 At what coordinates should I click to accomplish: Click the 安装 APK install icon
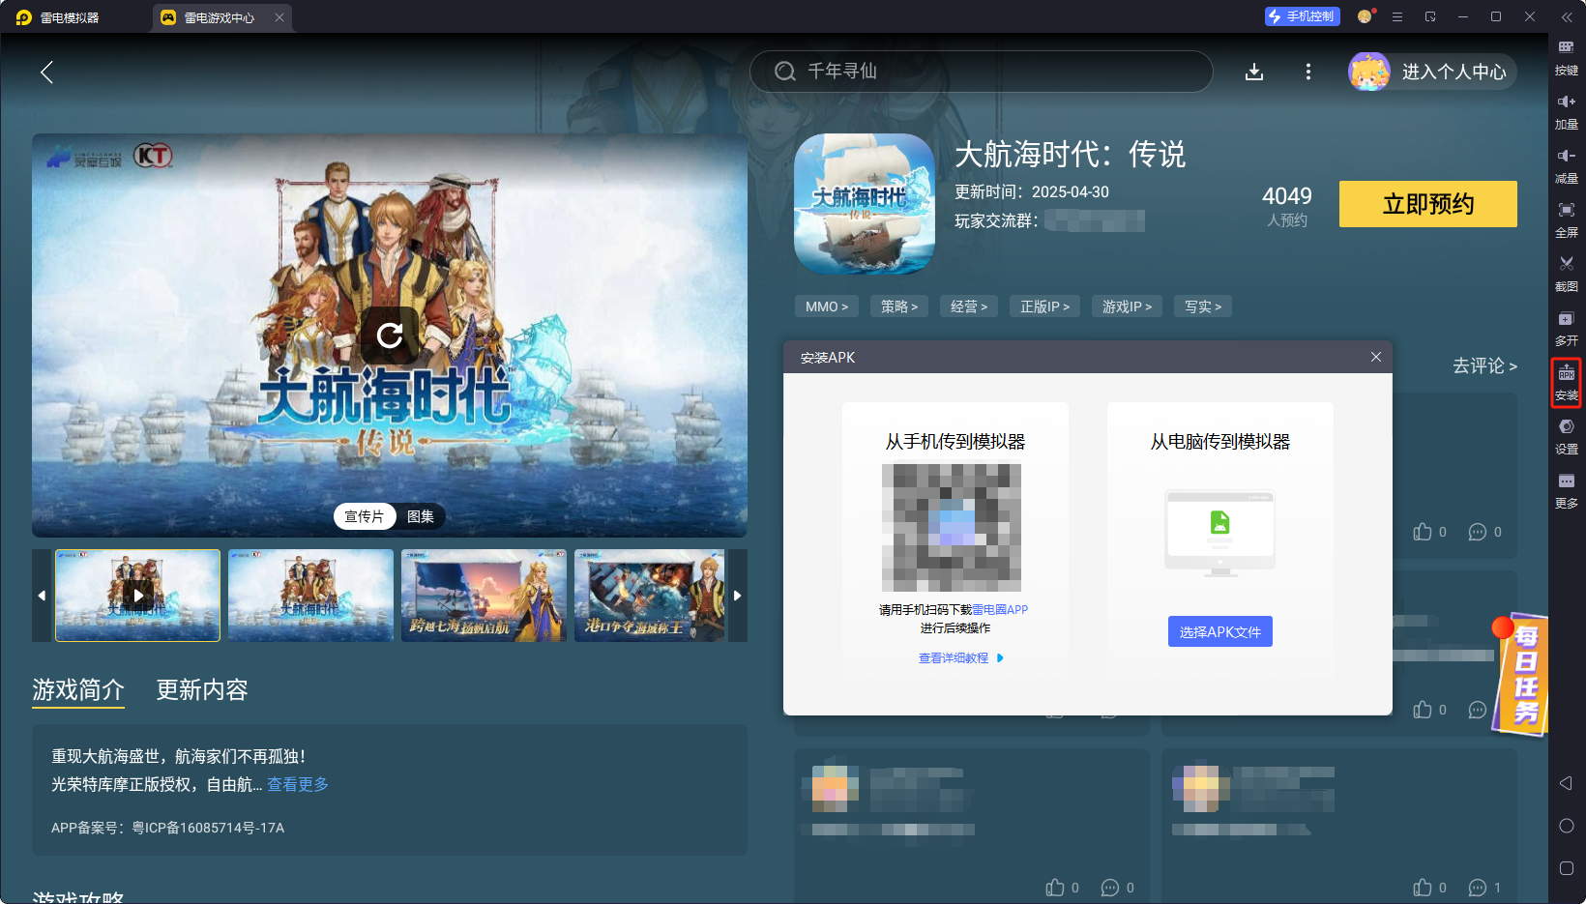click(1567, 383)
